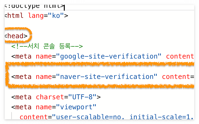
Task: Click the "viewport" value text
Action: coord(76,107)
